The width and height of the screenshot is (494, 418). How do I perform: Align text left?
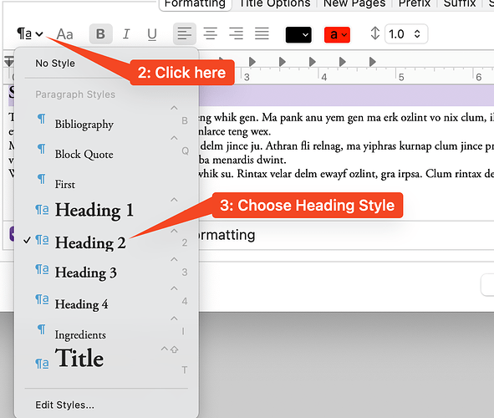185,33
